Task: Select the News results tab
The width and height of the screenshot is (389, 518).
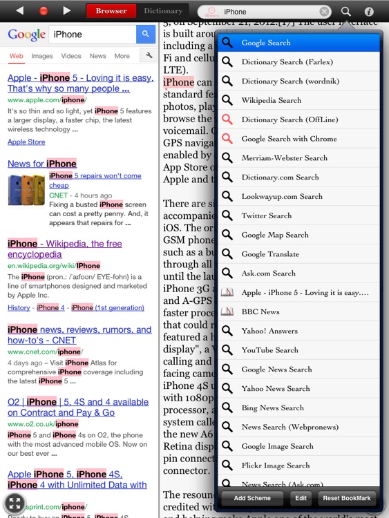Action: pos(98,56)
